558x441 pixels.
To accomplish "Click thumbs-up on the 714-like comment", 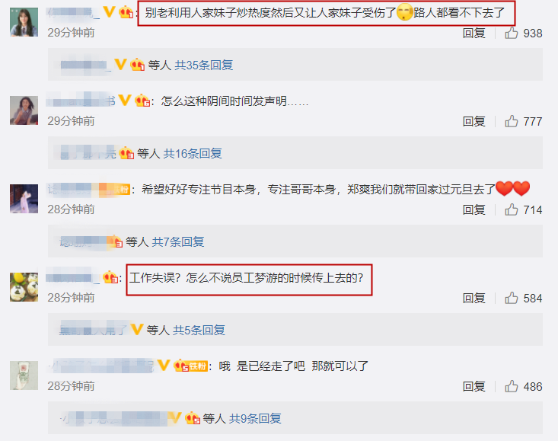I will 512,209.
